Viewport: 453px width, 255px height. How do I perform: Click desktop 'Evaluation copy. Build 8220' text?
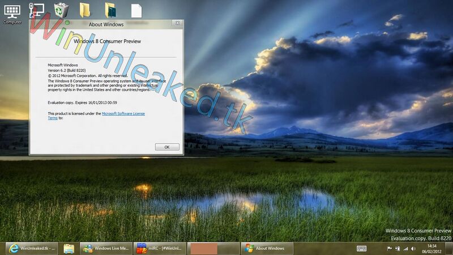pyautogui.click(x=421, y=238)
